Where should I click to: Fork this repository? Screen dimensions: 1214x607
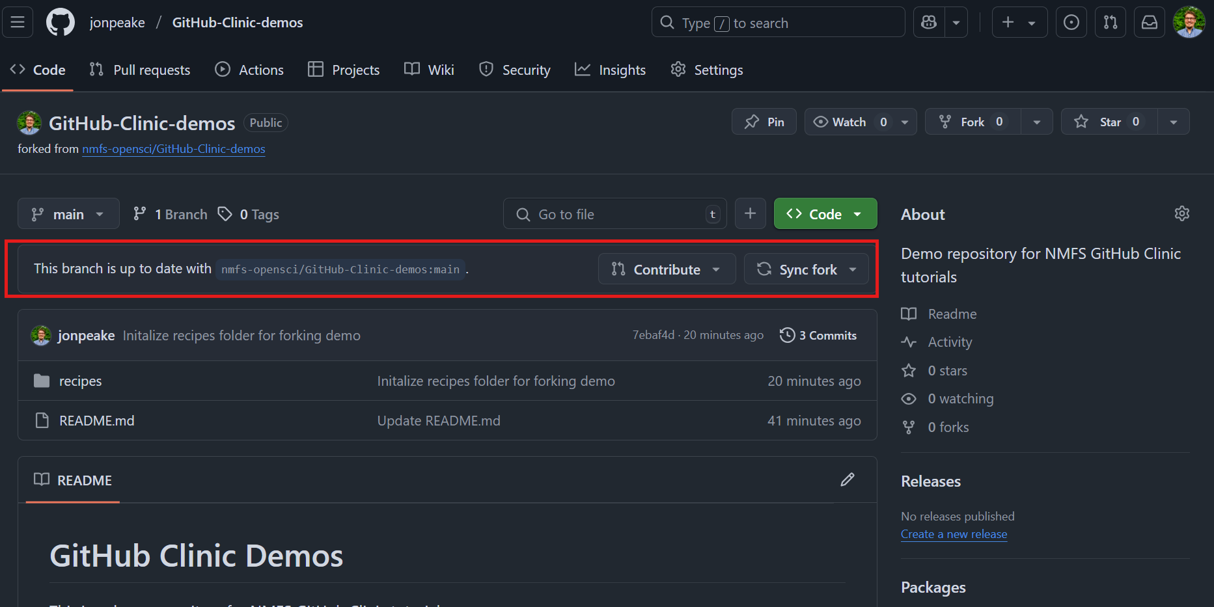(x=973, y=122)
